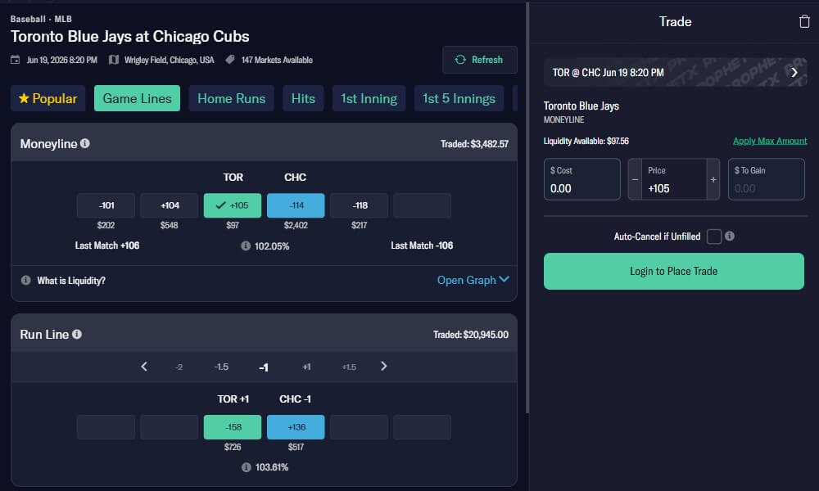The height and width of the screenshot is (491, 819).
Task: Click info icon beside What is Liquidity
Action: pos(25,280)
